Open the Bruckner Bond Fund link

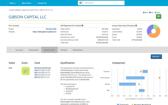click(43, 68)
